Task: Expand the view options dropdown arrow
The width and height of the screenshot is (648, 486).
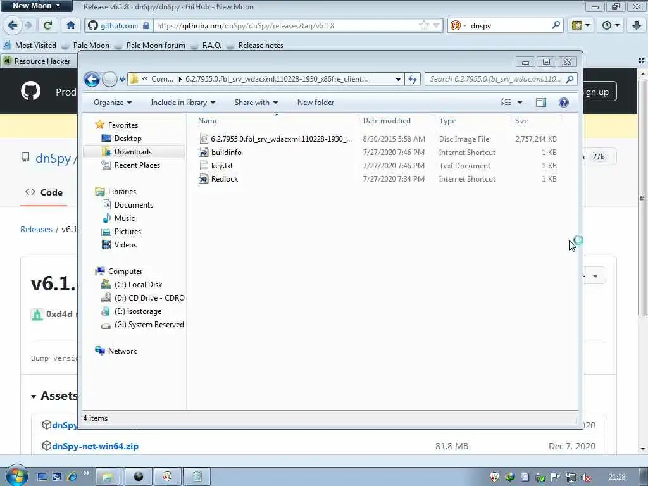Action: [520, 103]
